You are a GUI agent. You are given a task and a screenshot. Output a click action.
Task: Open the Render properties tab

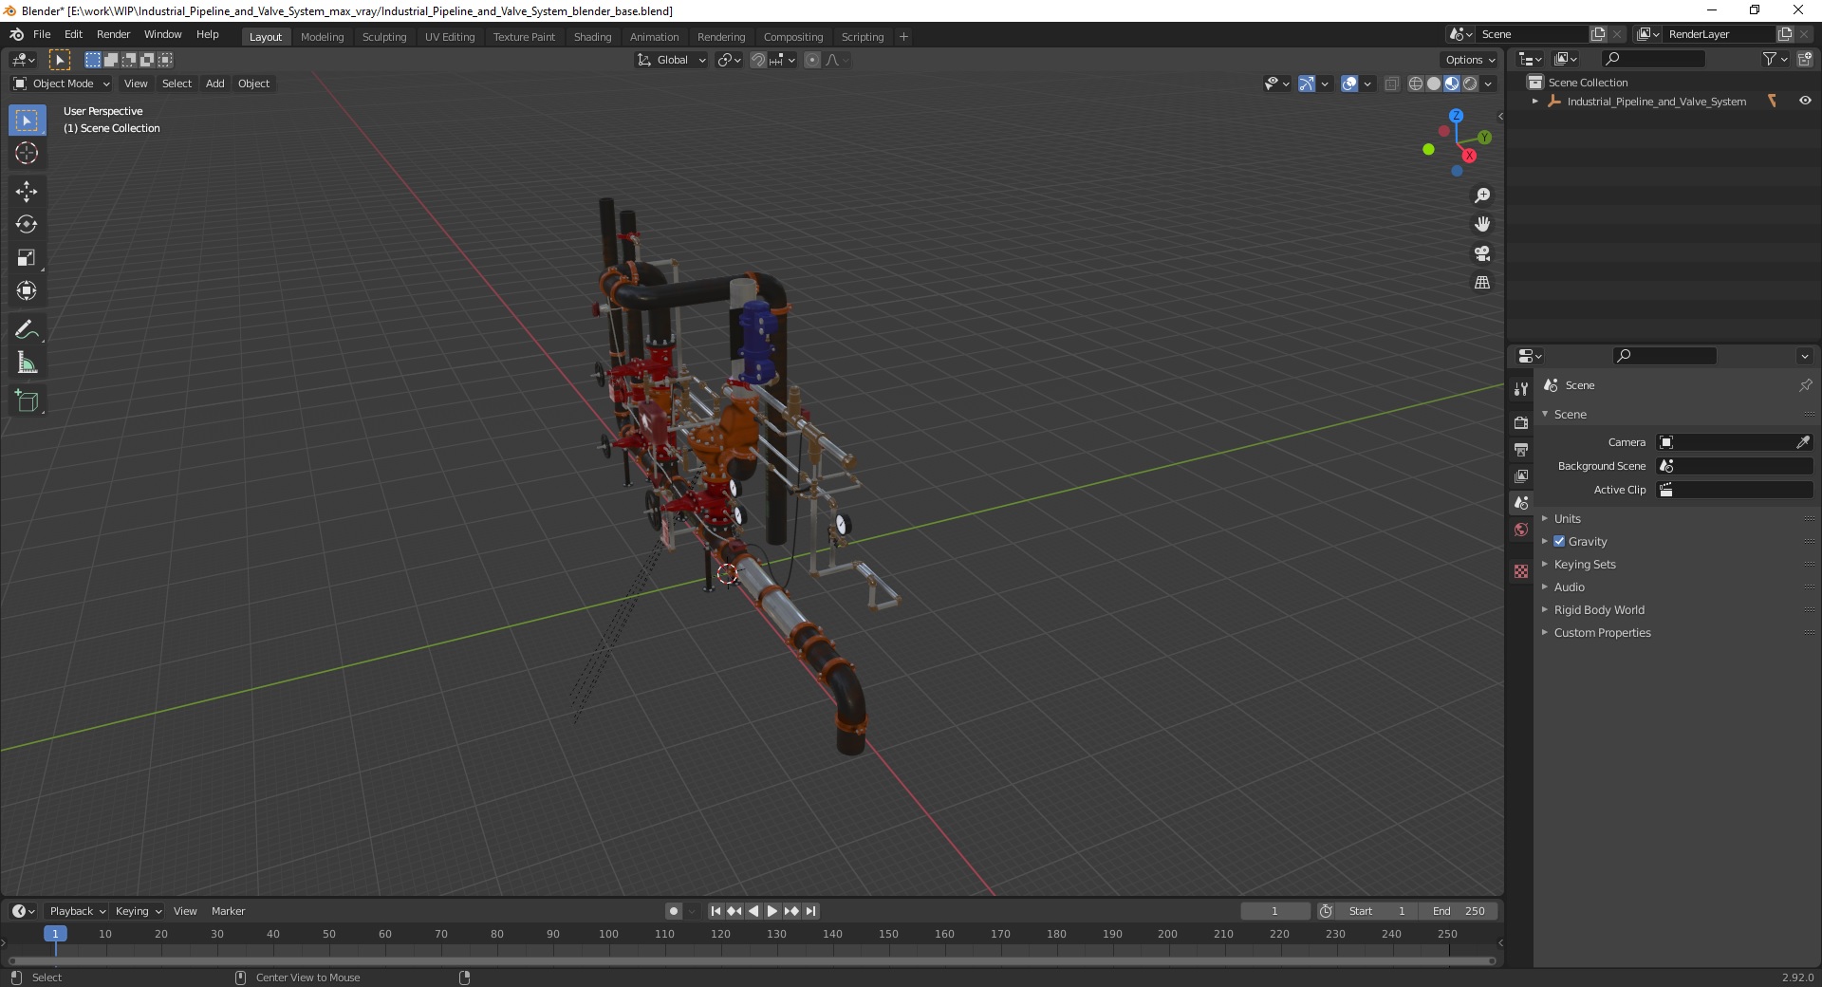(1521, 422)
